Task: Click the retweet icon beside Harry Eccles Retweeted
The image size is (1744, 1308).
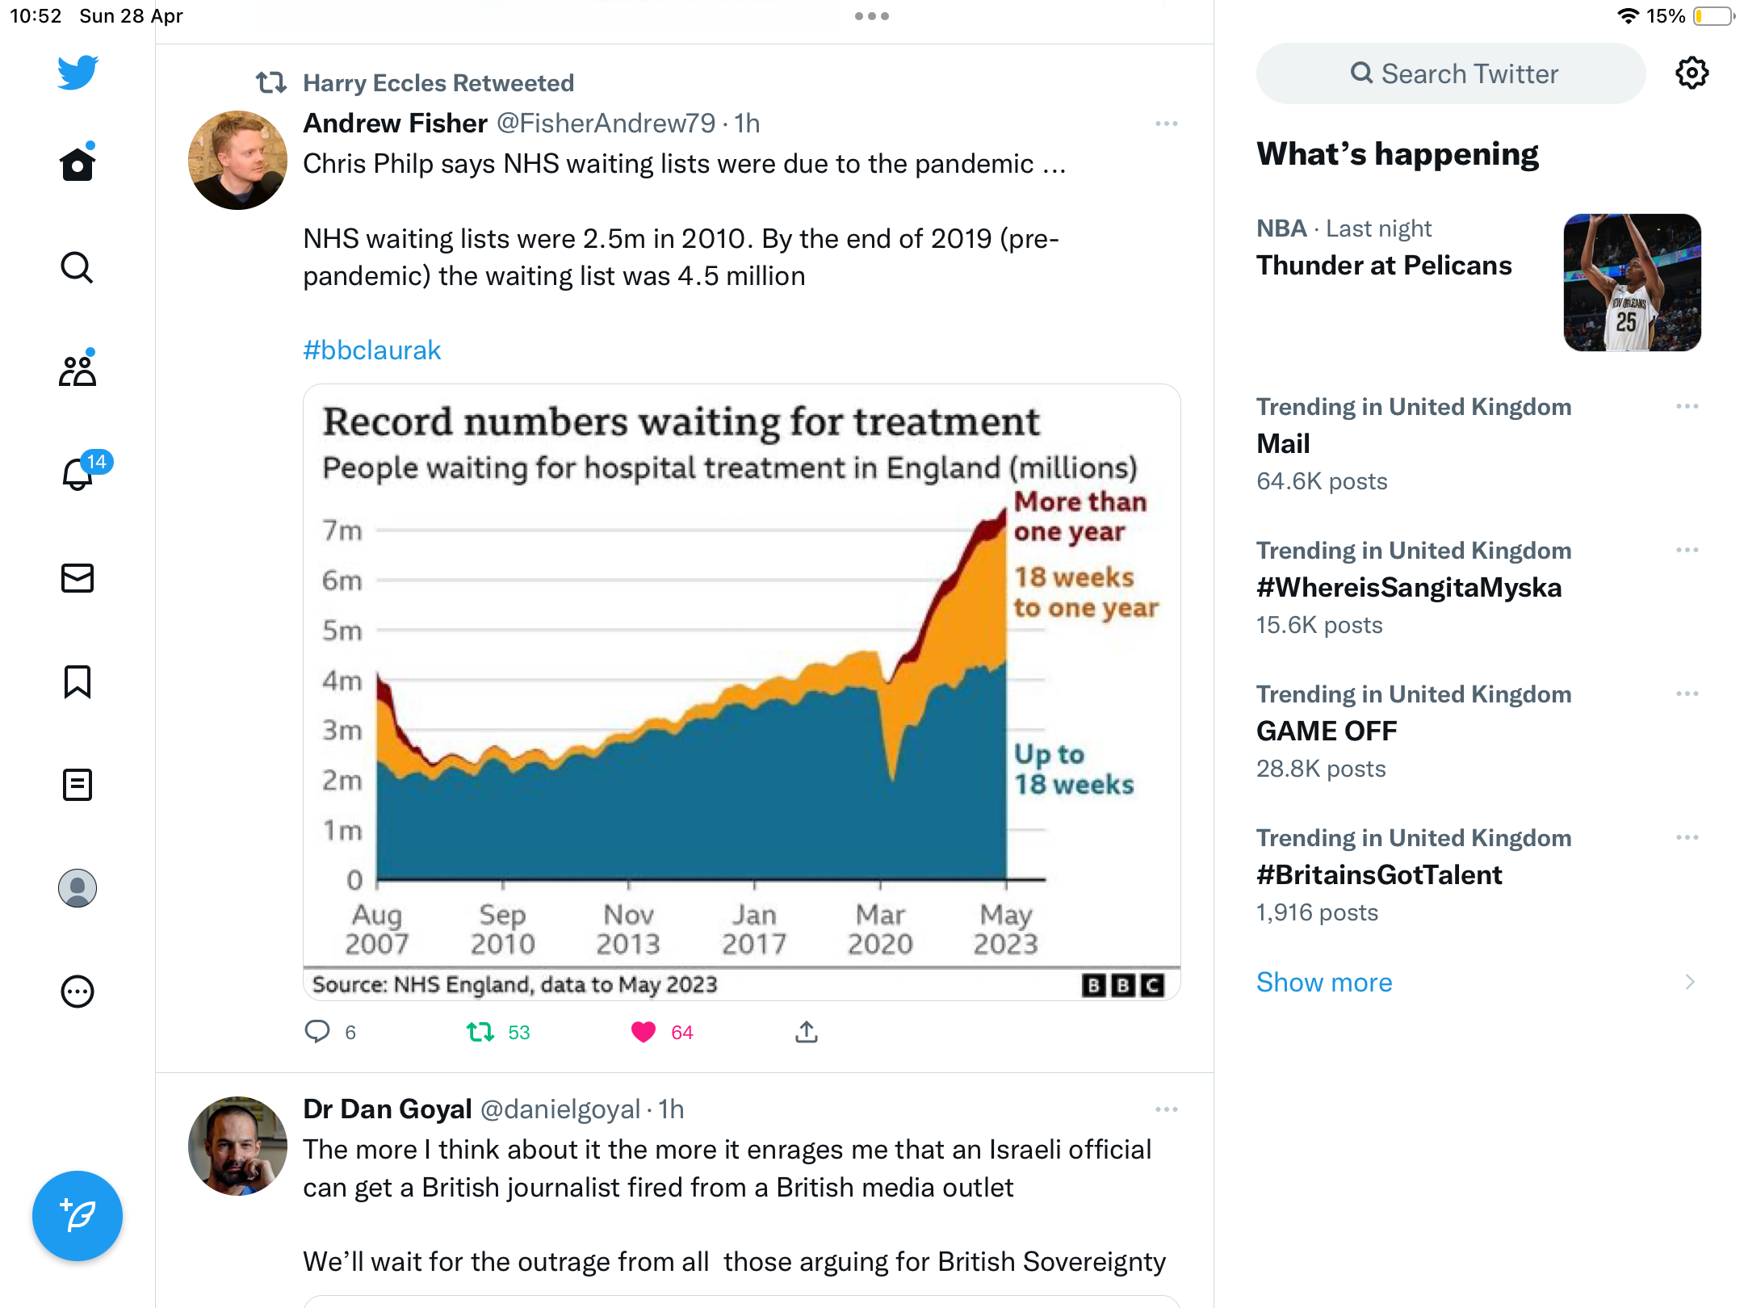Action: pyautogui.click(x=271, y=82)
